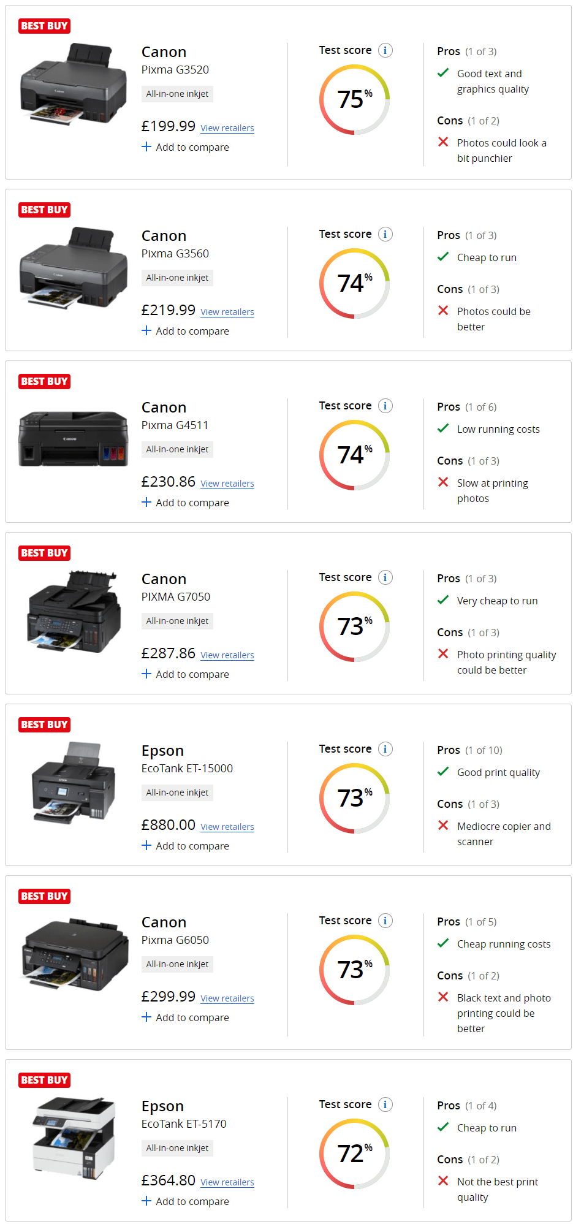Open Epson EcoTank ET-5170 product title

[183, 1114]
